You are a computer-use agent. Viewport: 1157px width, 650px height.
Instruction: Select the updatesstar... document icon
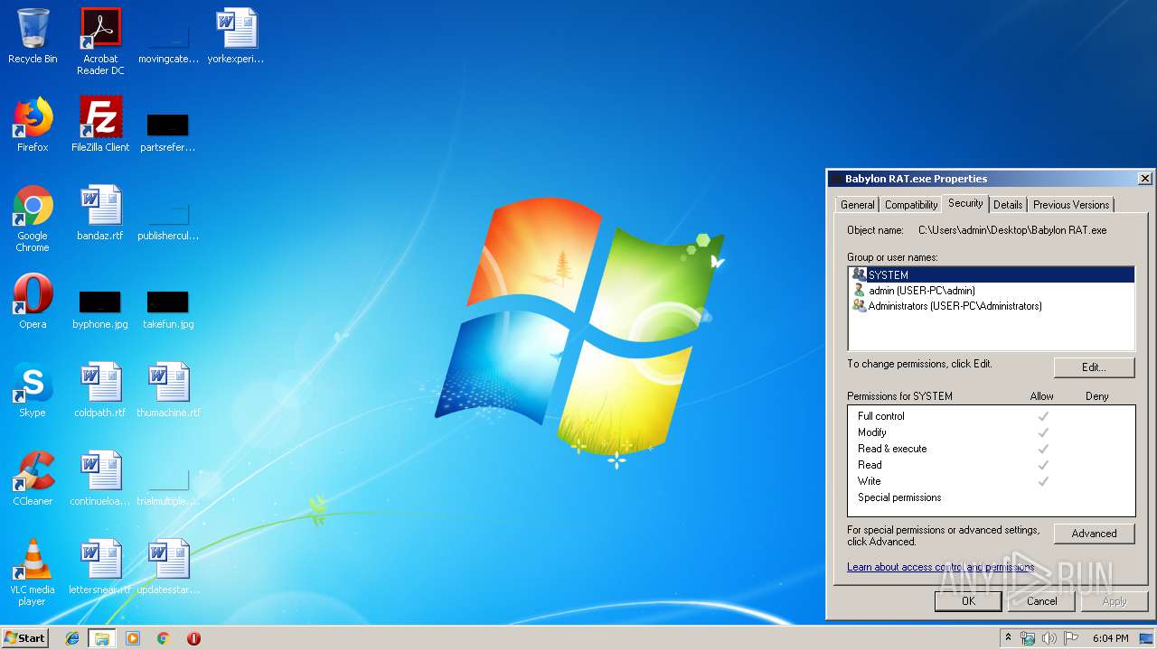[168, 567]
